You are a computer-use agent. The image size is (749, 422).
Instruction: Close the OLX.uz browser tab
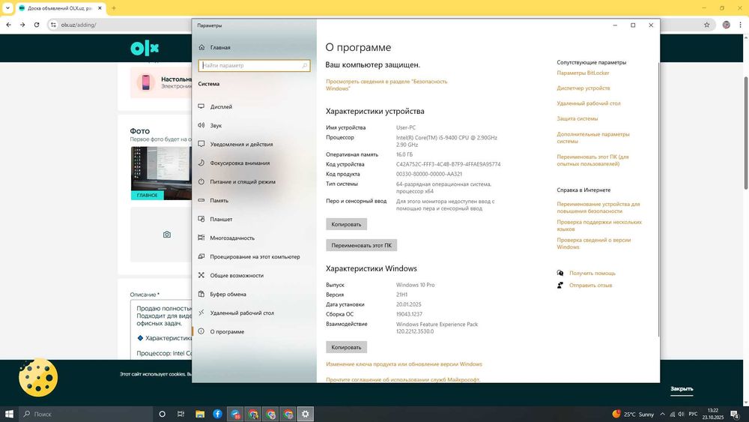(100, 8)
